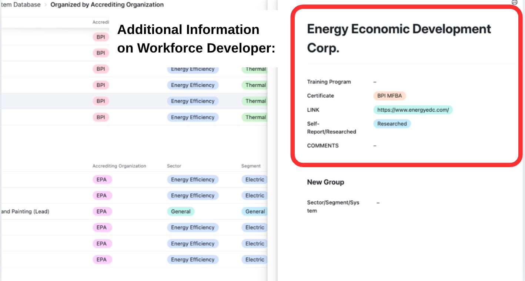This screenshot has width=525, height=281.
Task: Click the New Group heading
Action: (x=325, y=182)
